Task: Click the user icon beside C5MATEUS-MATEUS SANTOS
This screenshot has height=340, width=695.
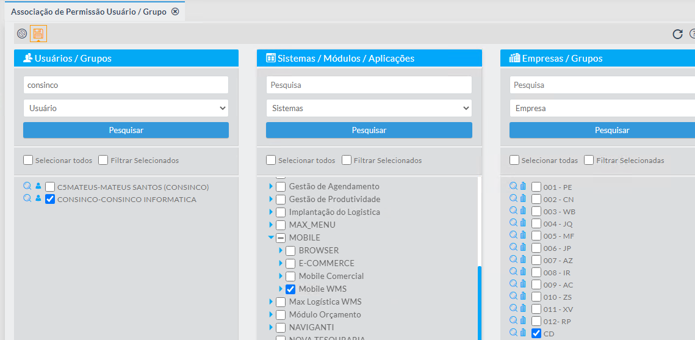Action: coord(38,186)
